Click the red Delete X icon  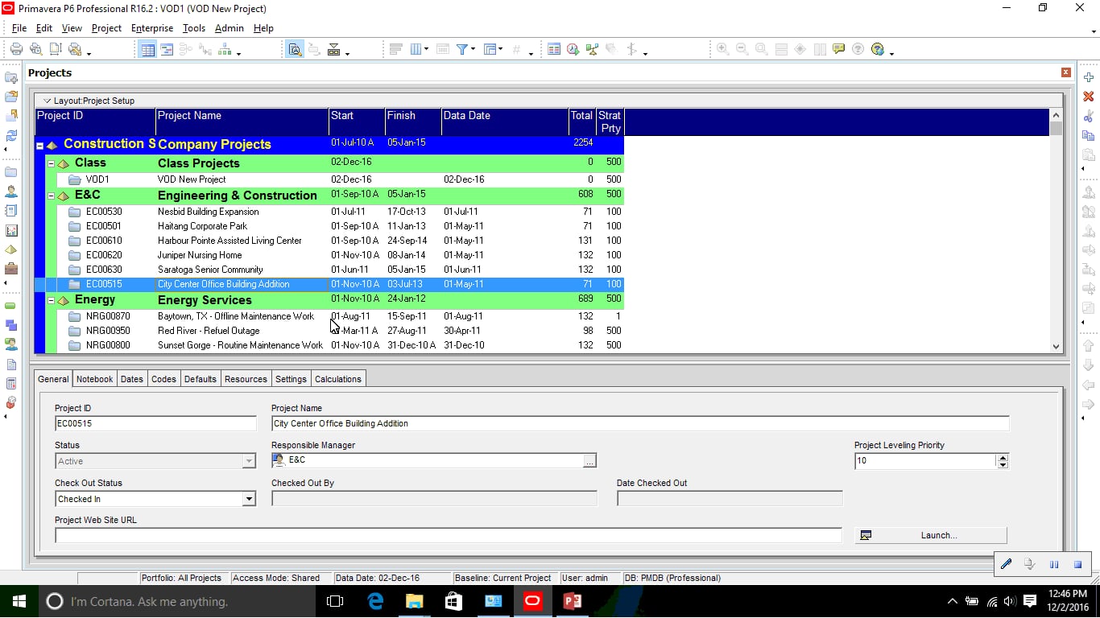[1089, 97]
